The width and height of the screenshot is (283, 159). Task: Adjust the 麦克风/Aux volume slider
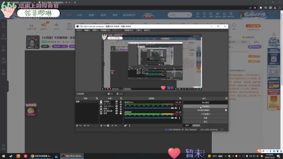(149, 108)
